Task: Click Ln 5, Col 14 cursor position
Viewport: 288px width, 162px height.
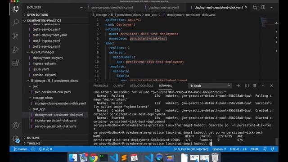Action: (191, 149)
